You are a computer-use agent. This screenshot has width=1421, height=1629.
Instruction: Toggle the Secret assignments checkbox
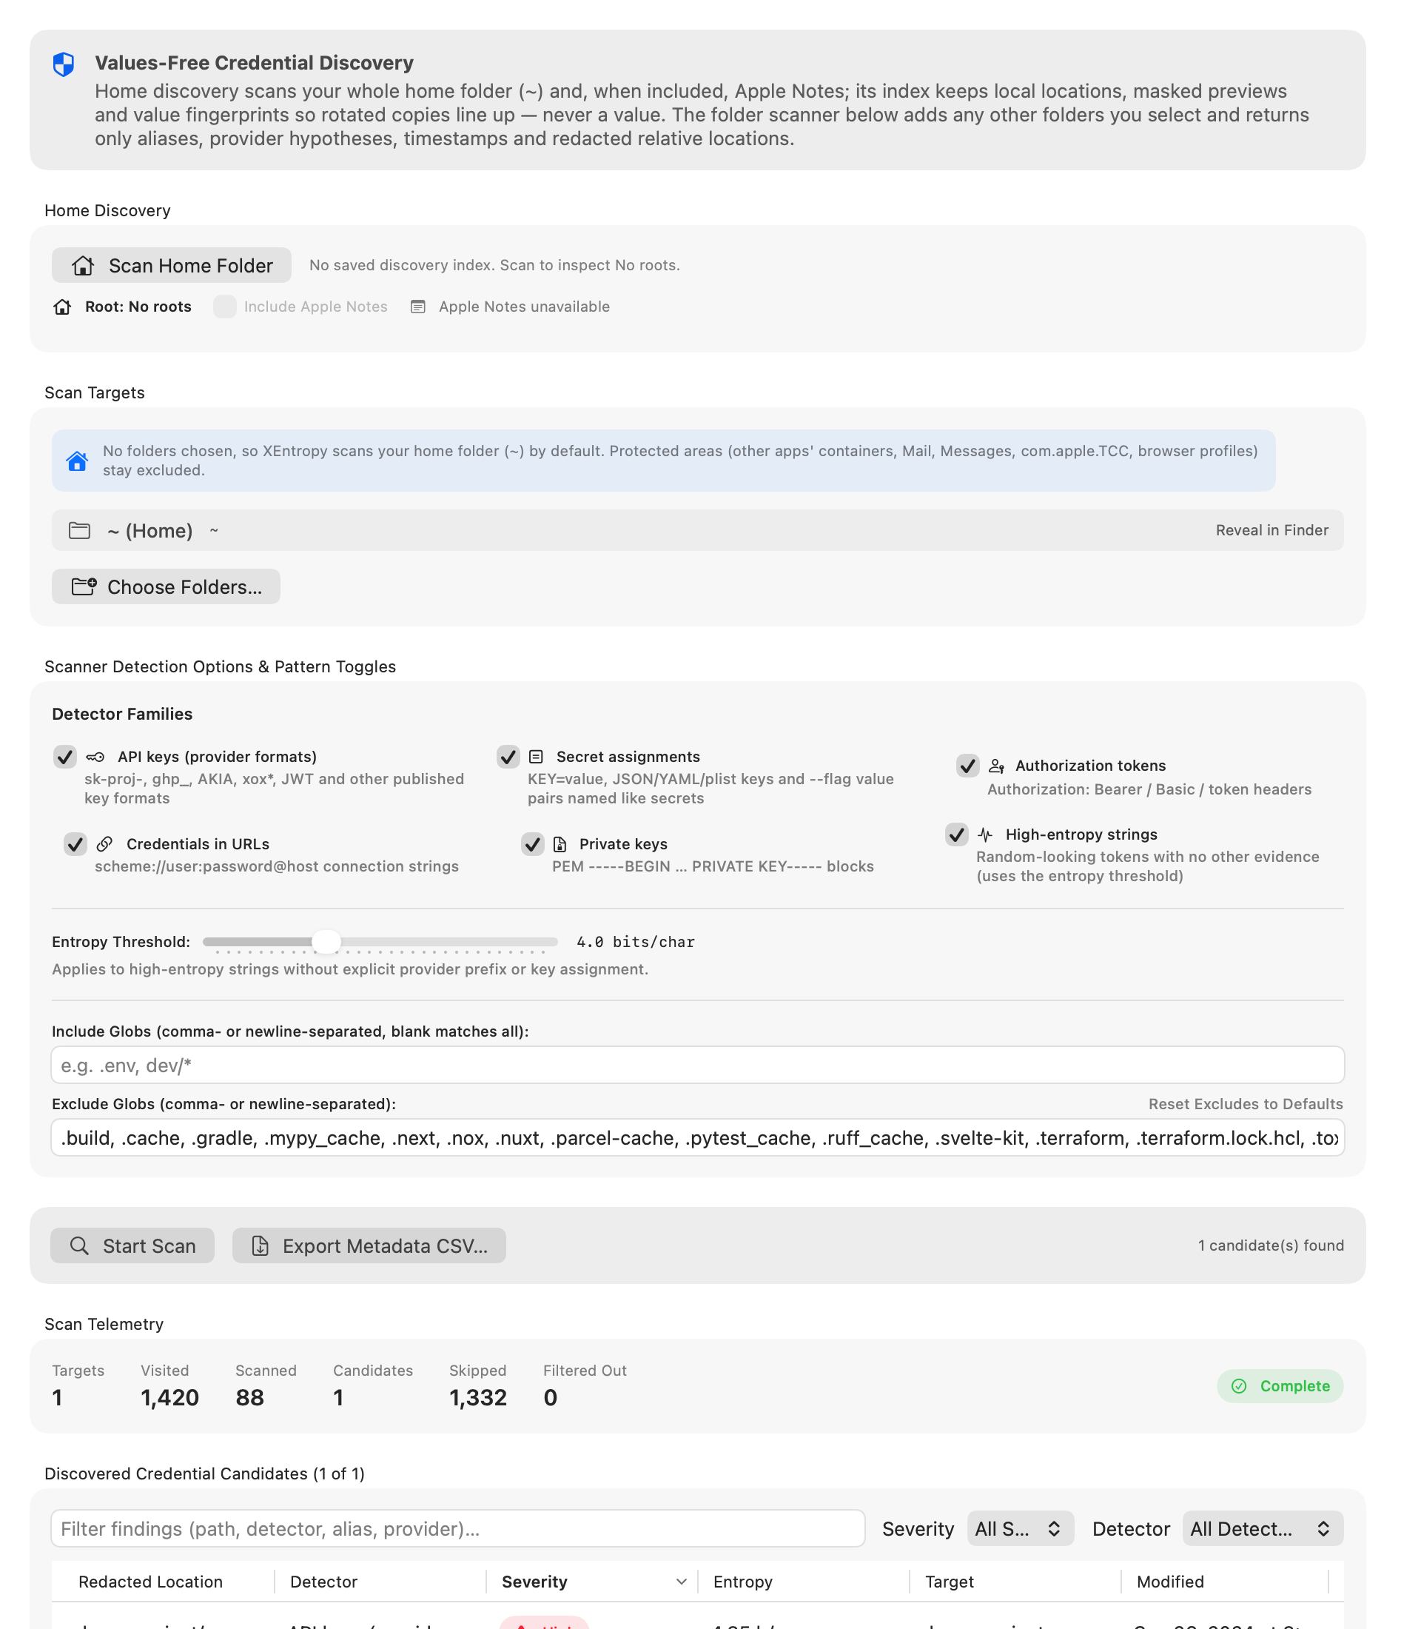tap(508, 757)
